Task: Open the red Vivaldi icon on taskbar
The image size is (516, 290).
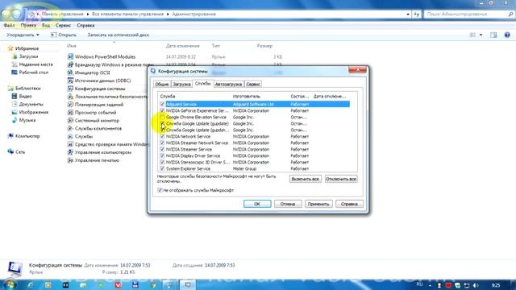Action: (x=119, y=285)
